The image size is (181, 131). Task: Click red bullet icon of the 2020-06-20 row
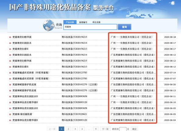(x=10, y=85)
